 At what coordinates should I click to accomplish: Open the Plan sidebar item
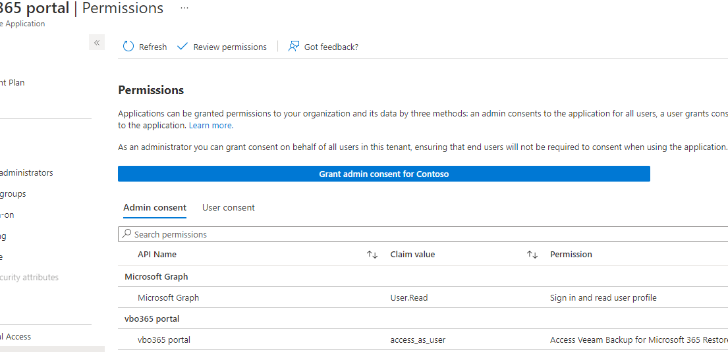click(x=13, y=82)
